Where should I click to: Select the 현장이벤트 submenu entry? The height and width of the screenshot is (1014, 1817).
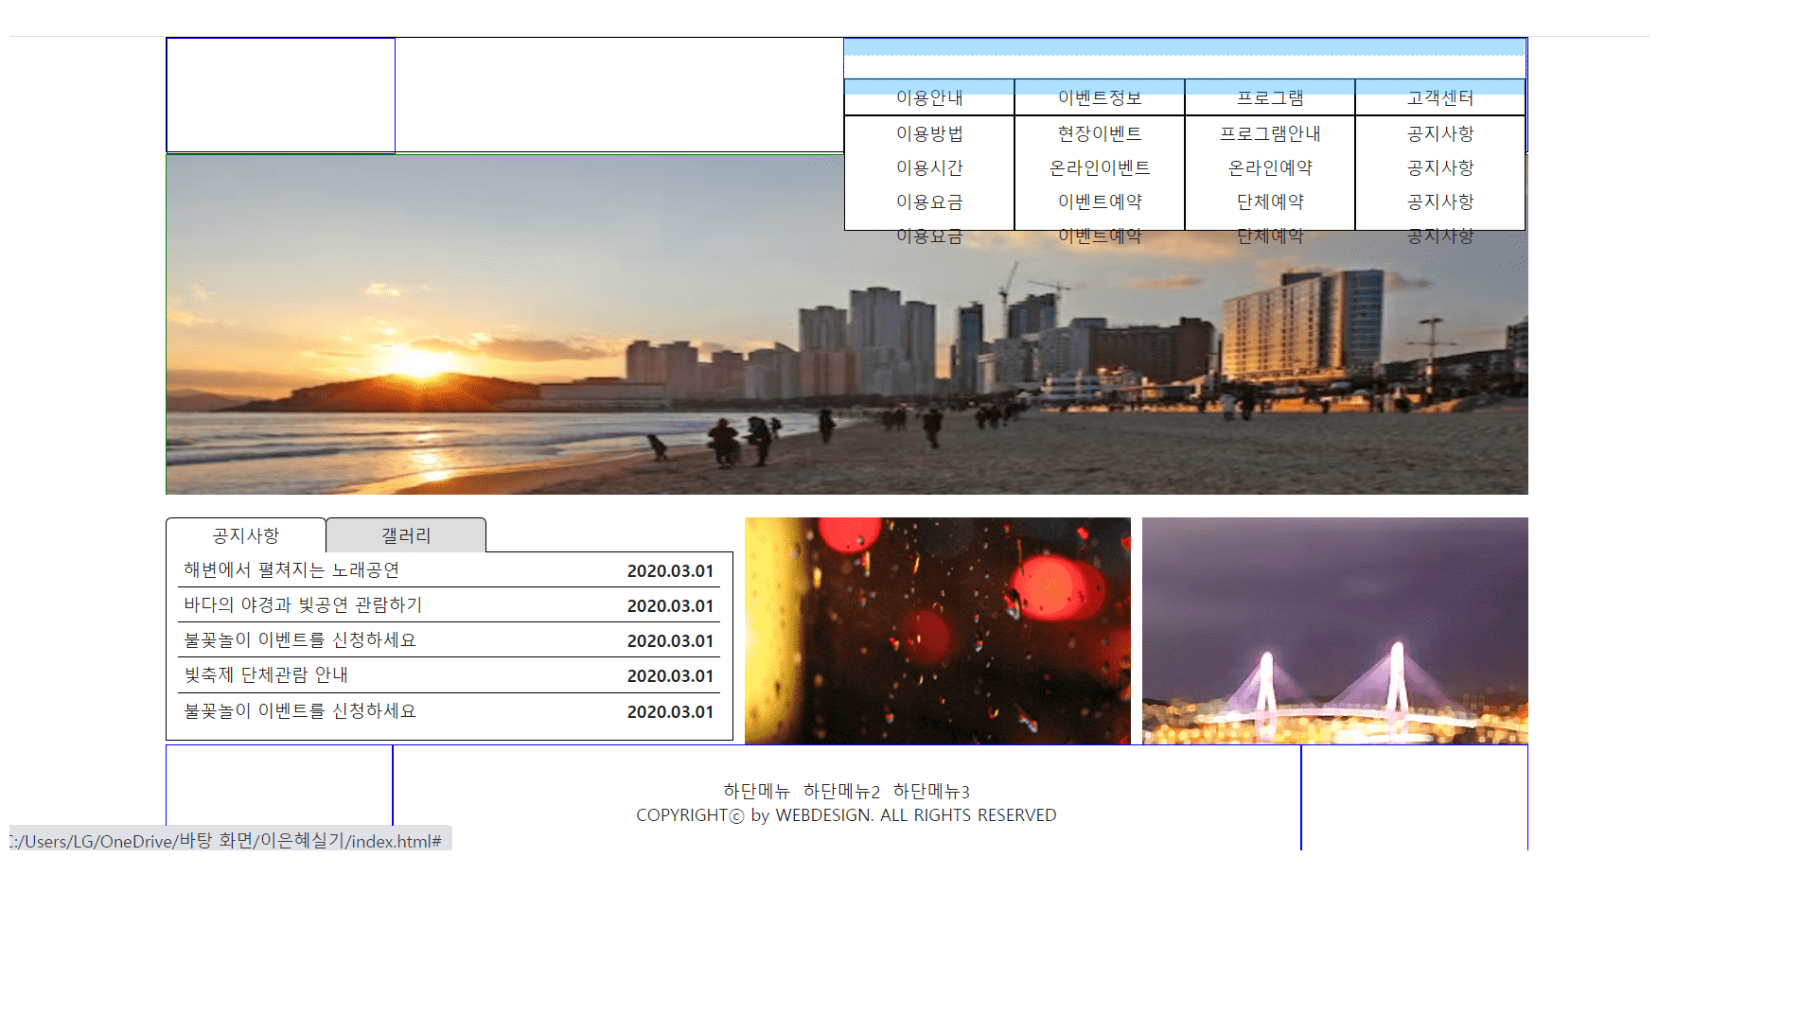click(x=1100, y=133)
